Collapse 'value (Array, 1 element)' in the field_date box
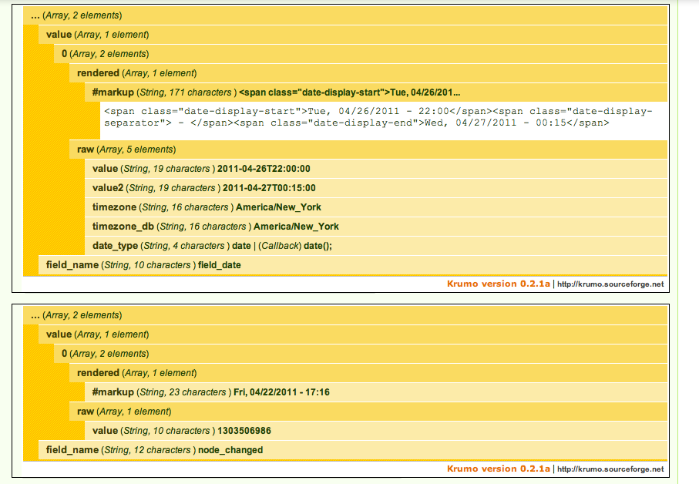The width and height of the screenshot is (699, 484). click(x=353, y=35)
